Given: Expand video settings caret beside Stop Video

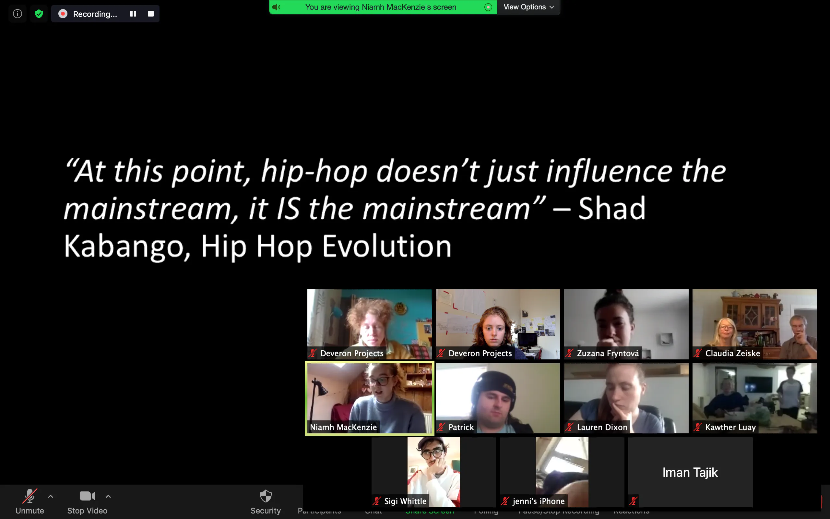Looking at the screenshot, I should [x=108, y=496].
